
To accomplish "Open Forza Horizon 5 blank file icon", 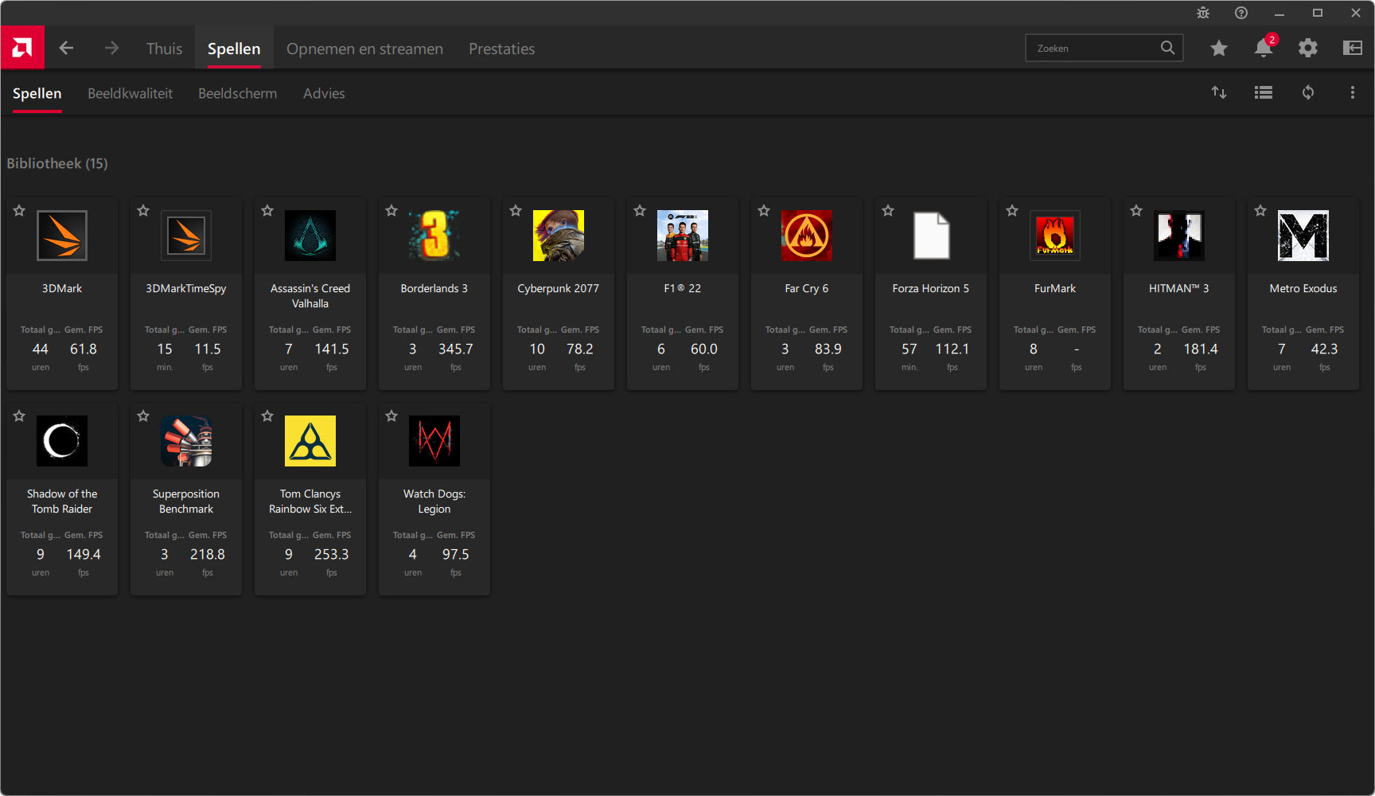I will 931,236.
